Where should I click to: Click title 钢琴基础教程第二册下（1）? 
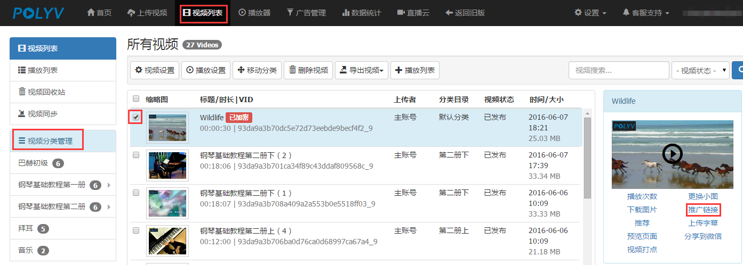246,193
